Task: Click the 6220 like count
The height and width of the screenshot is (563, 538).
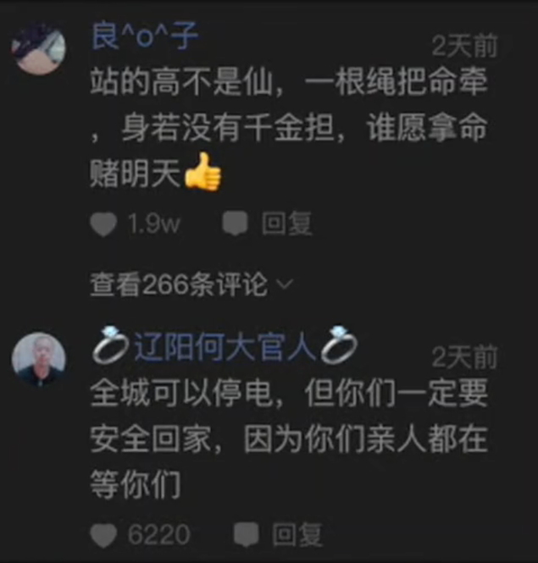Action: pos(158,535)
